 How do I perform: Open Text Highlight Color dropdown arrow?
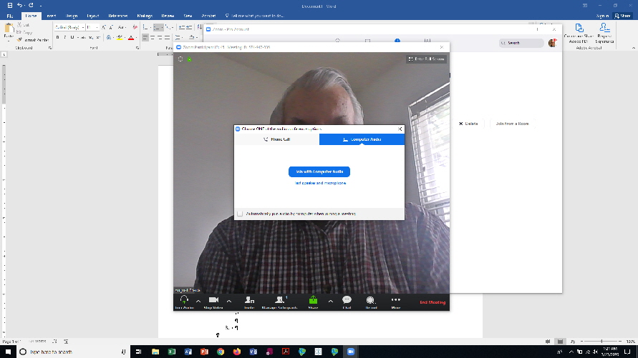(x=125, y=38)
